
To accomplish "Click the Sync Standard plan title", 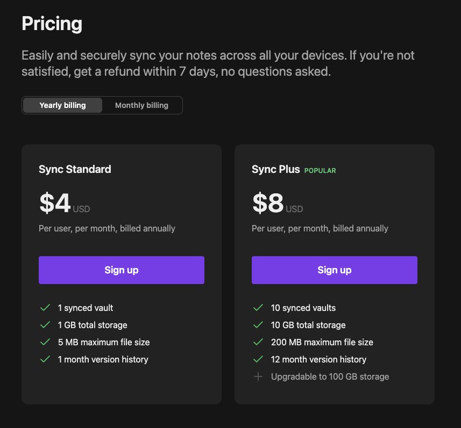I will [x=75, y=169].
